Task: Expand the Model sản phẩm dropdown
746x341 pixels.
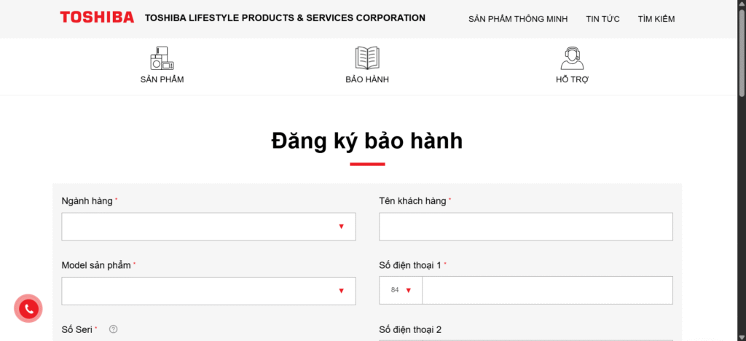Action: (208, 291)
